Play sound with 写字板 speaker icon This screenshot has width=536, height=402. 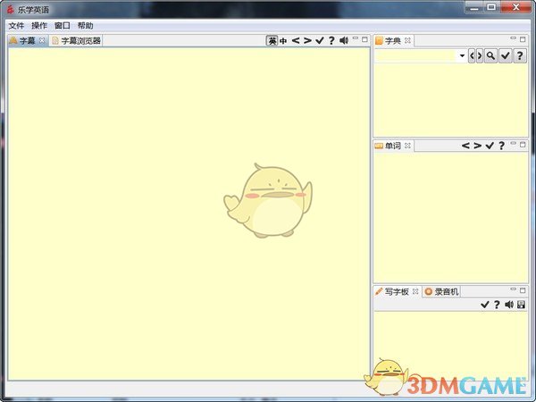pyautogui.click(x=508, y=305)
